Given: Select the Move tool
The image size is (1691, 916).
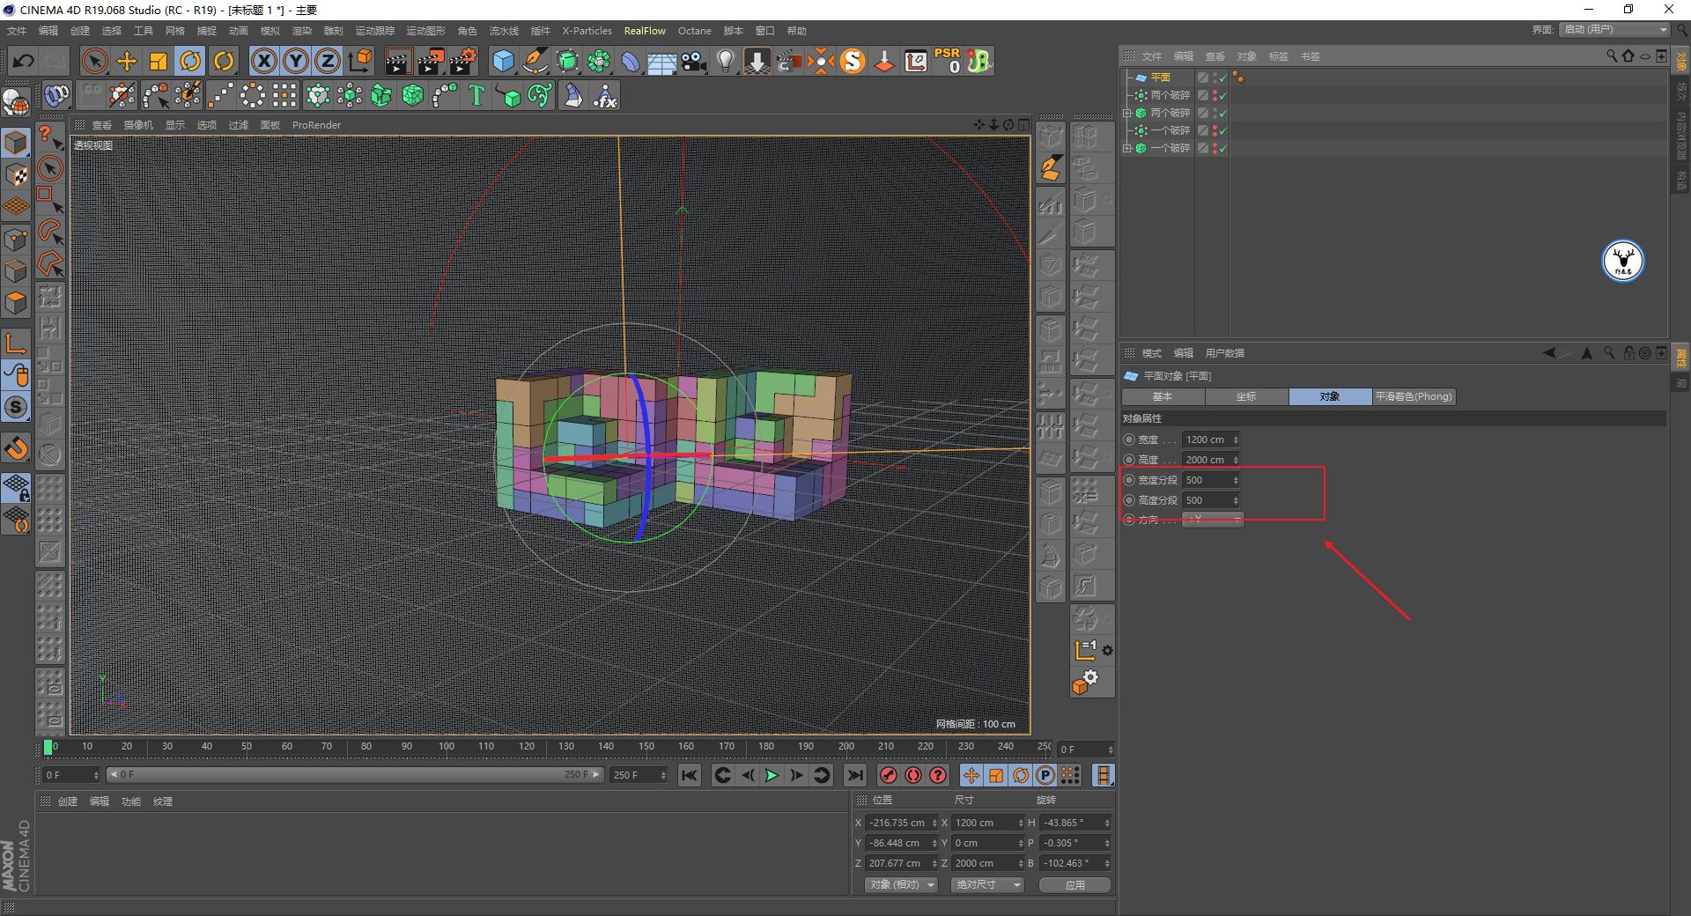Looking at the screenshot, I should (x=127, y=61).
